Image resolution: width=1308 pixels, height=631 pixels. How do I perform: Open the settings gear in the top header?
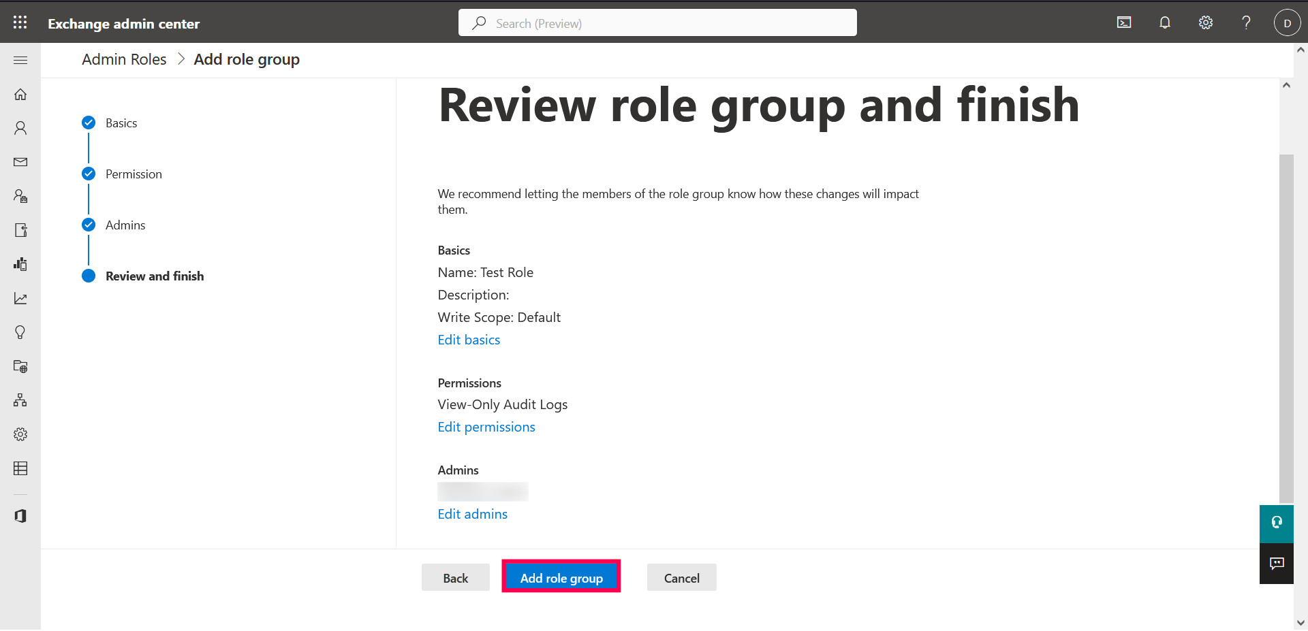pos(1206,22)
